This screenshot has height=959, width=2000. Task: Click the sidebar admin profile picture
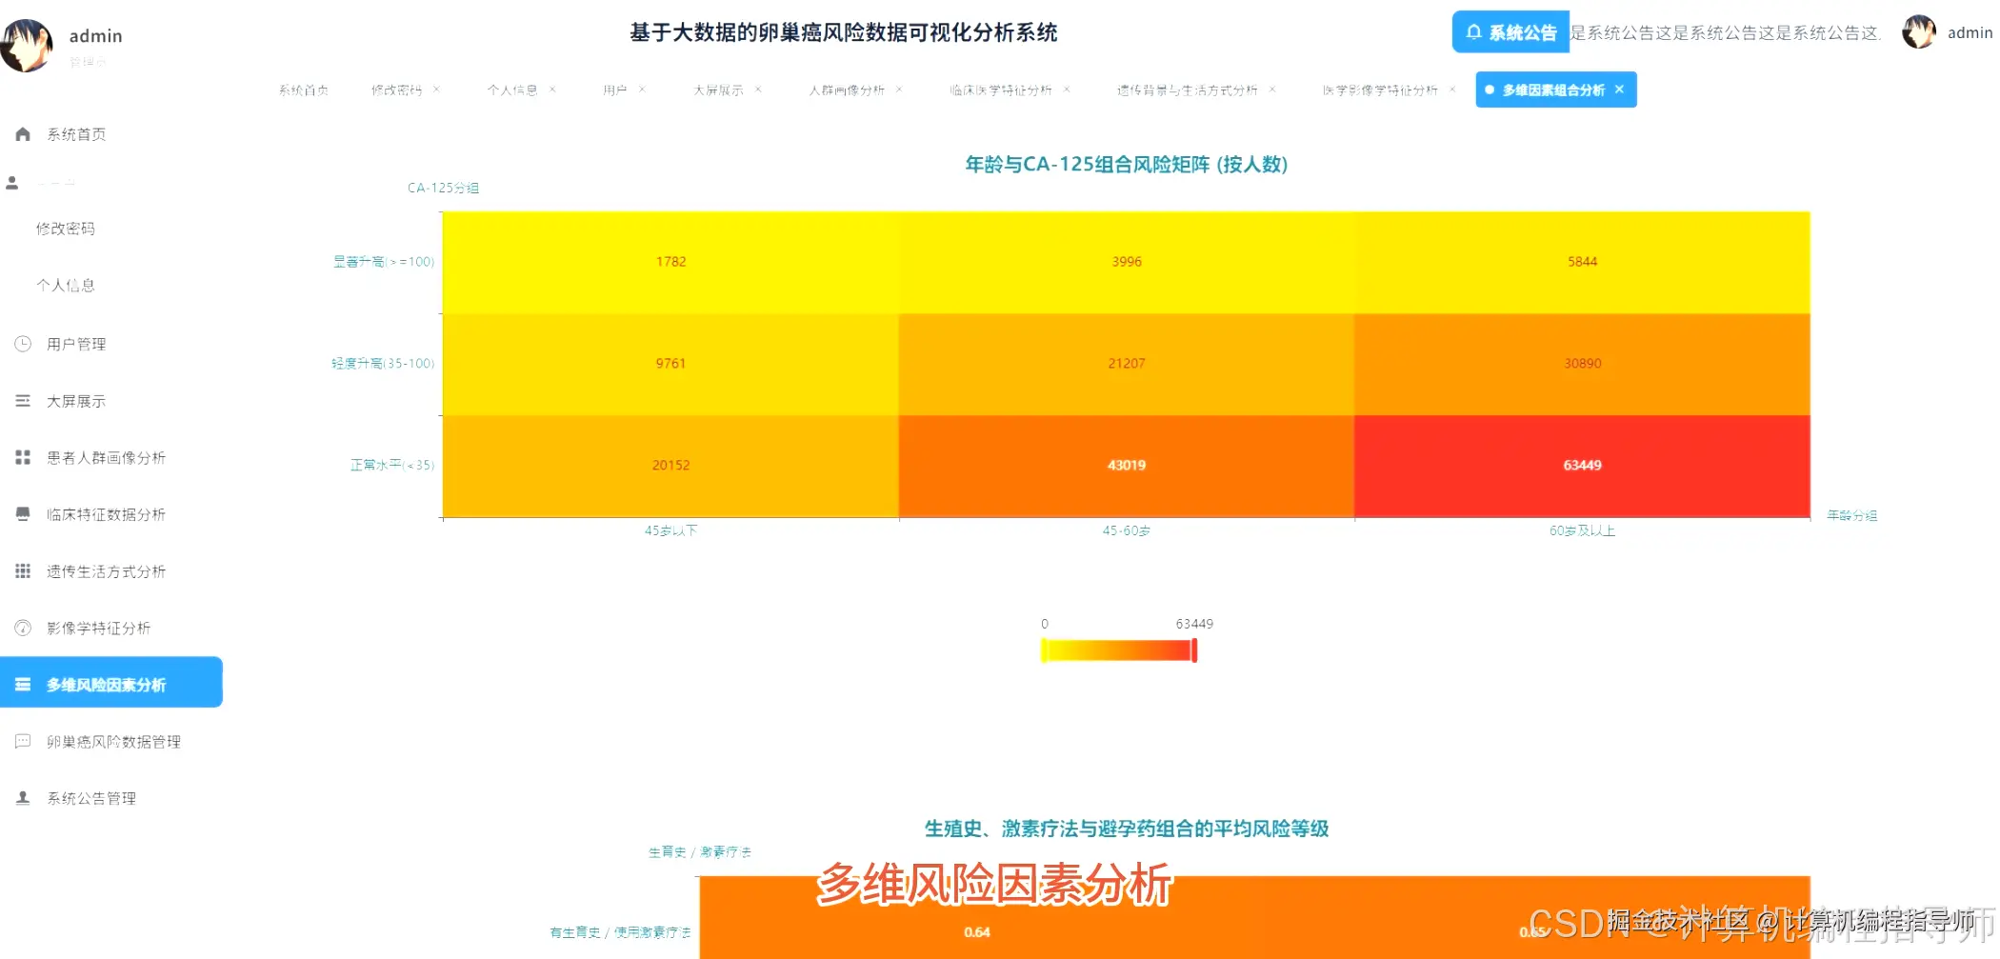click(x=26, y=45)
